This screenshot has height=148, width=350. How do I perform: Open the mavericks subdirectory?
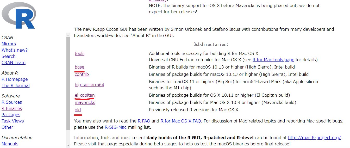click(x=85, y=102)
